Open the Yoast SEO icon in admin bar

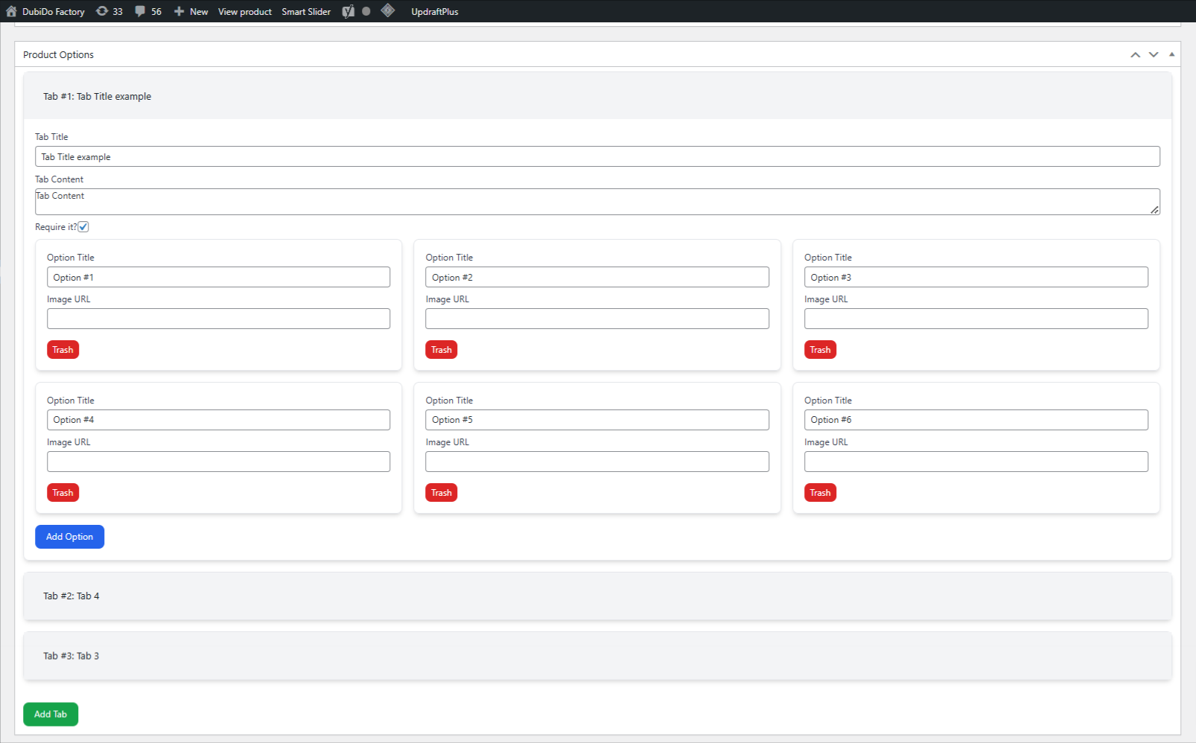[x=348, y=11]
